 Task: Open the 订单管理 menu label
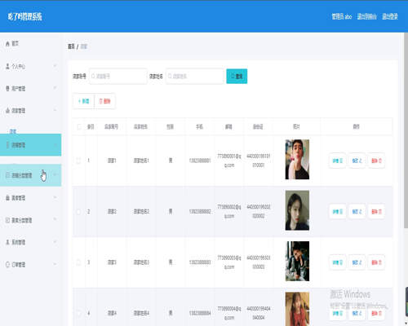(18, 264)
